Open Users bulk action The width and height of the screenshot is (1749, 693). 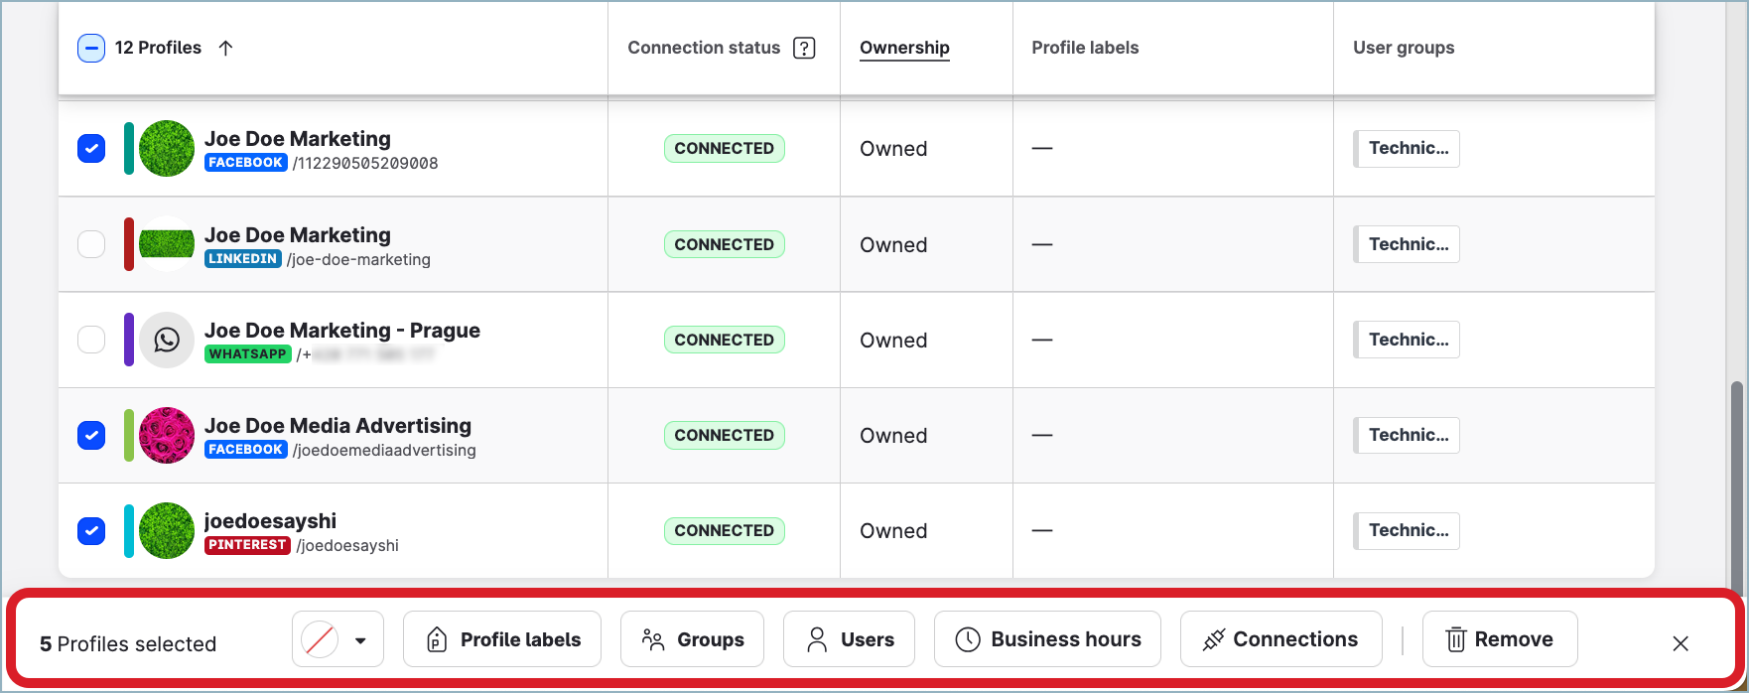pos(849,639)
